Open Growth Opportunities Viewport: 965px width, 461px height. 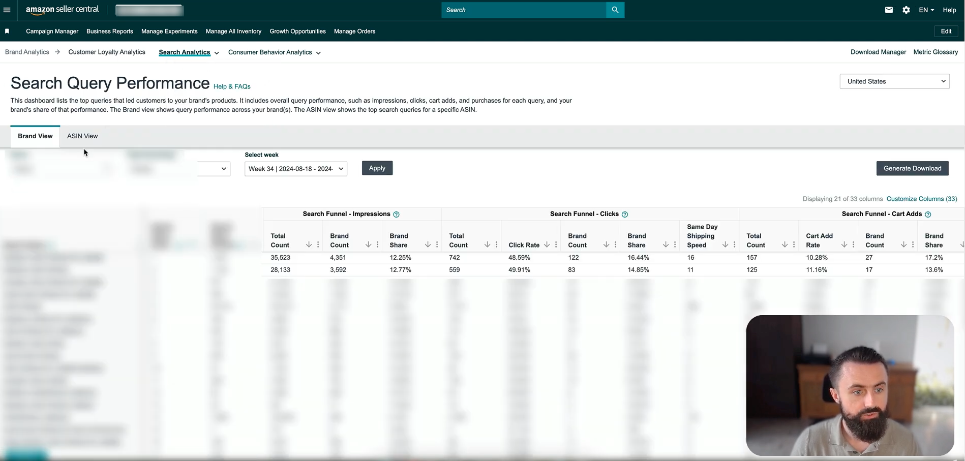point(297,31)
